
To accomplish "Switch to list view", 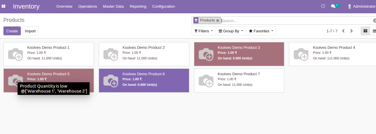I will coord(374,31).
